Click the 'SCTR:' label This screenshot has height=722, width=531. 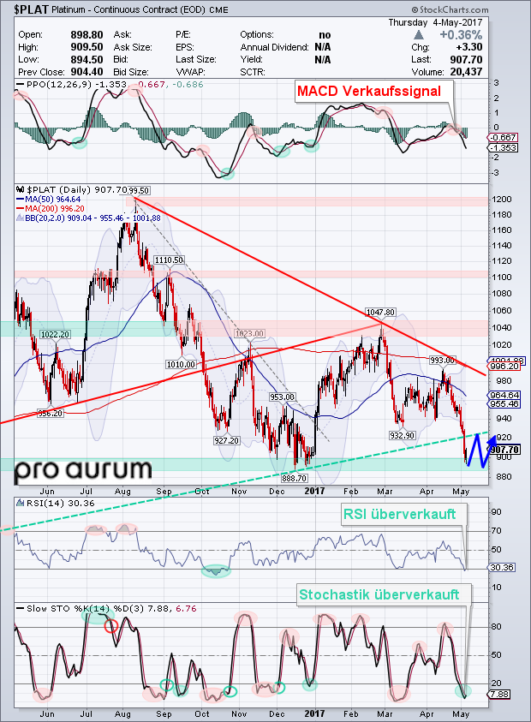pos(253,72)
